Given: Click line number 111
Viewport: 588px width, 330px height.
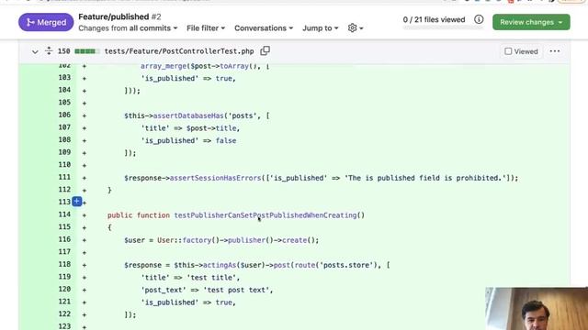Looking at the screenshot, I should [64, 177].
